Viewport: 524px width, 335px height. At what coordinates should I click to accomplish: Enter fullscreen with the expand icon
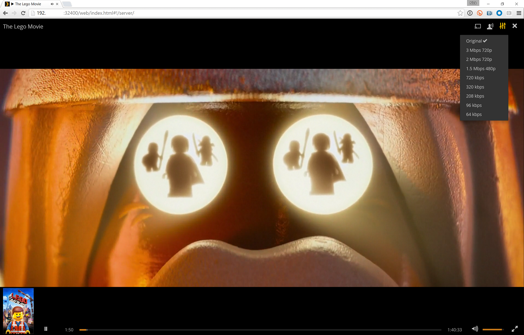coord(515,329)
